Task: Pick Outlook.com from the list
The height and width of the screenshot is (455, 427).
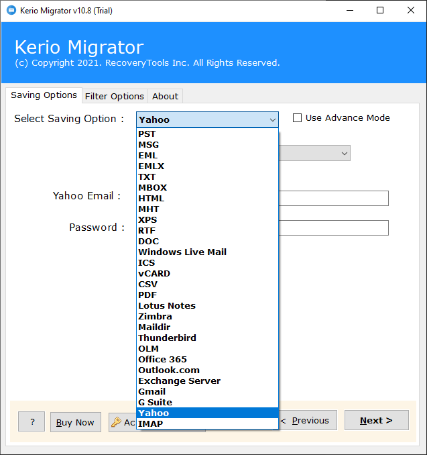Action: 207,370
